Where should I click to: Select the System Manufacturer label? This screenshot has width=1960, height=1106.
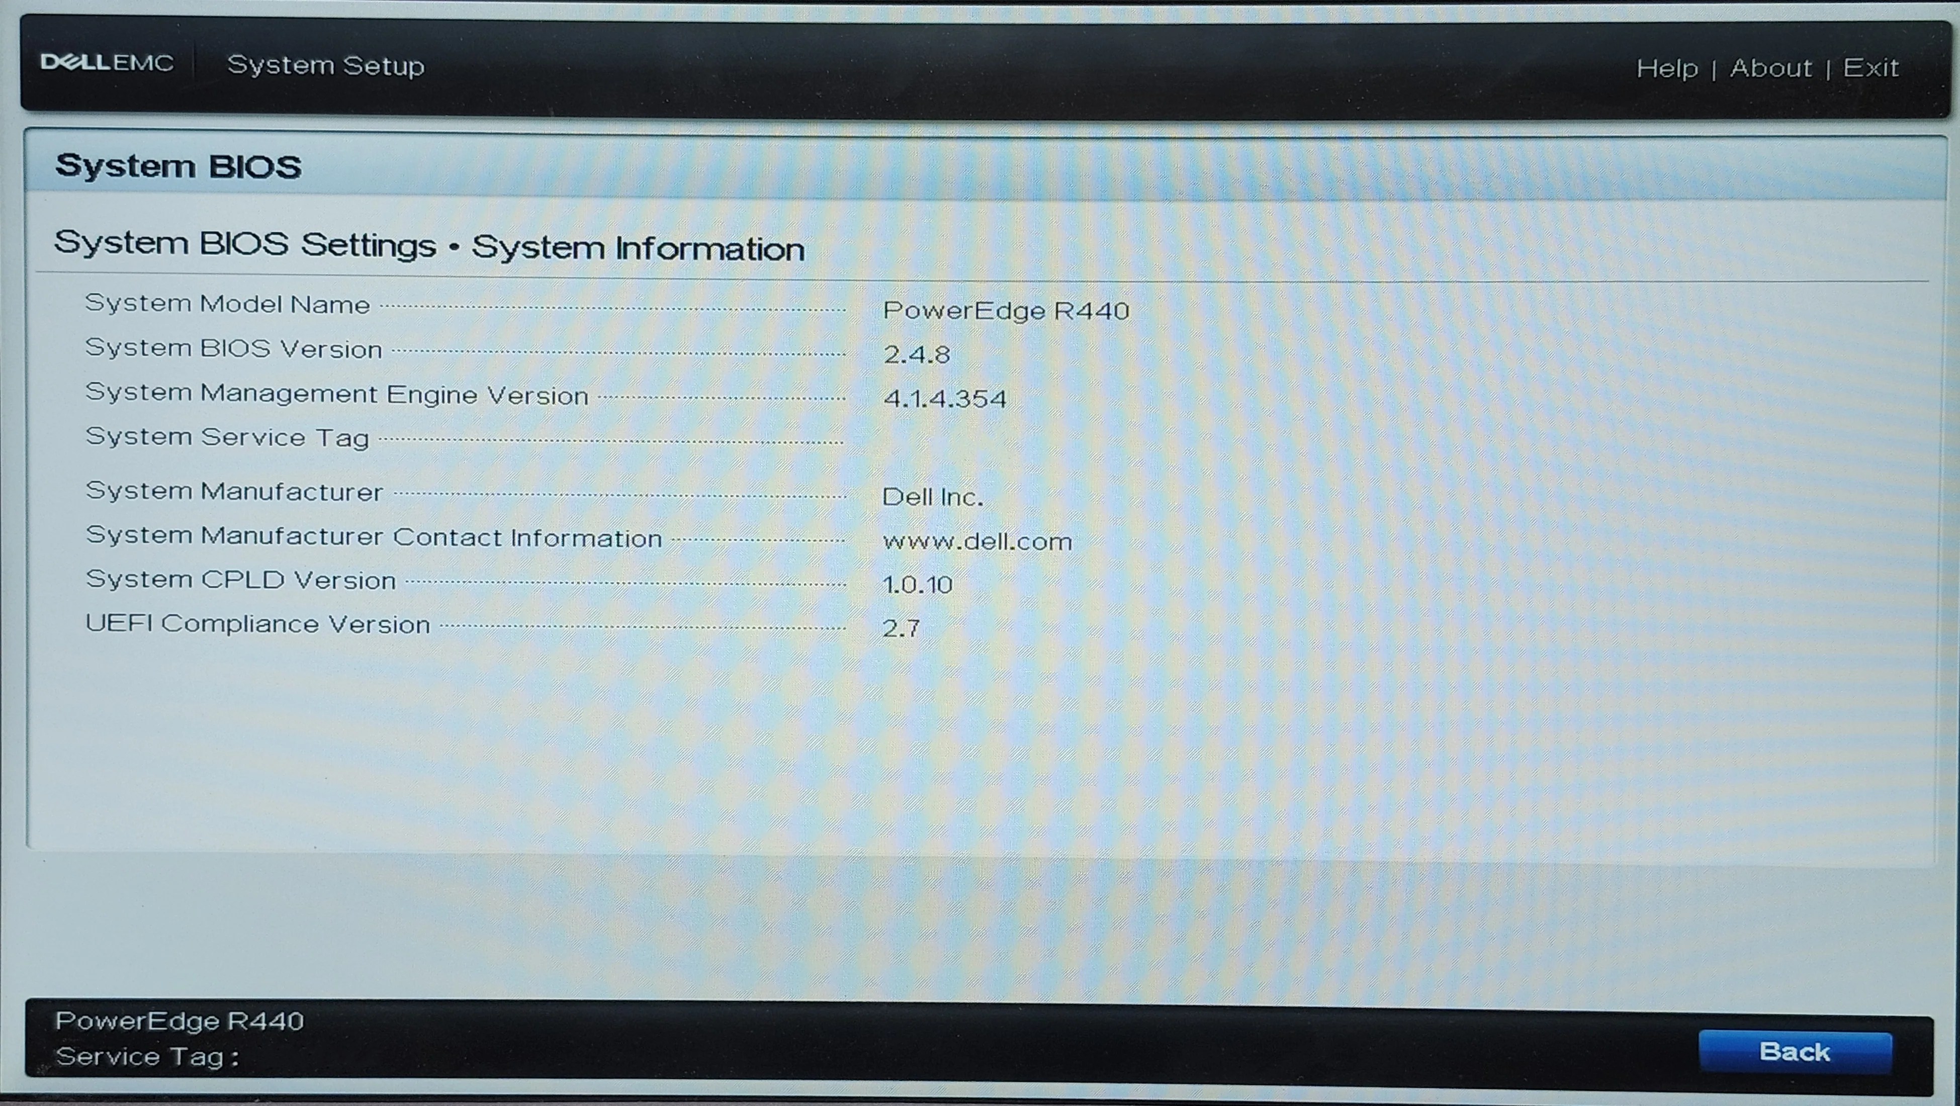point(234,491)
